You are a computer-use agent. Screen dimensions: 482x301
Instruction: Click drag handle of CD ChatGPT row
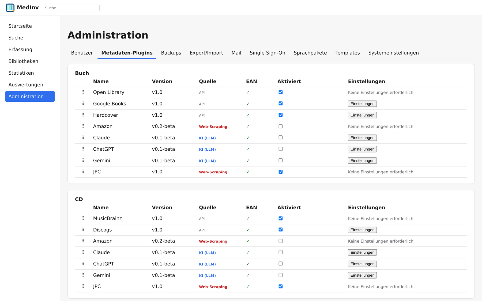point(83,264)
